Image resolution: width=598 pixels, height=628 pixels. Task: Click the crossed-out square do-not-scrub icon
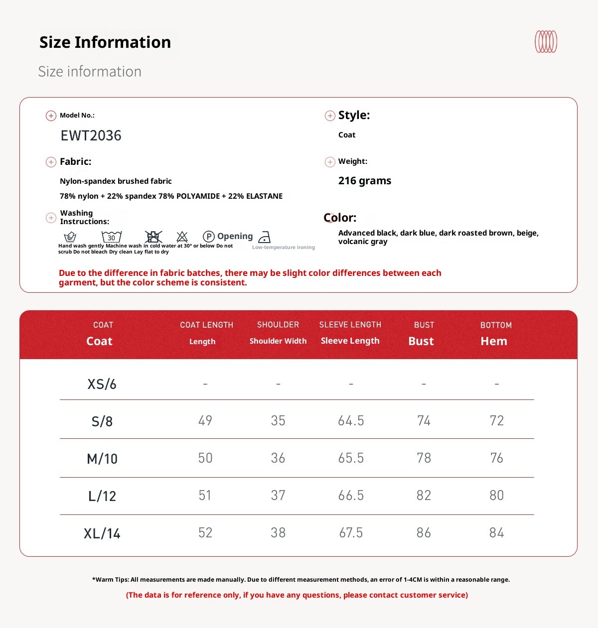coord(153,237)
